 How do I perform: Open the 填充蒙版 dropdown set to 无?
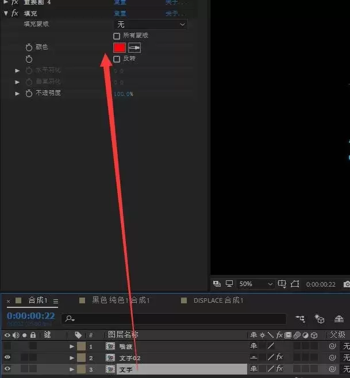click(x=151, y=25)
